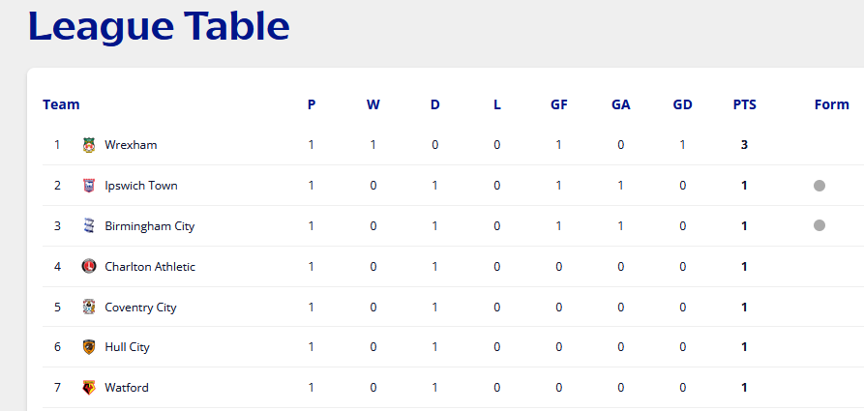Open the Ipswich Town team link

141,186
